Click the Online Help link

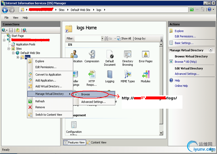pyautogui.click(x=181, y=86)
